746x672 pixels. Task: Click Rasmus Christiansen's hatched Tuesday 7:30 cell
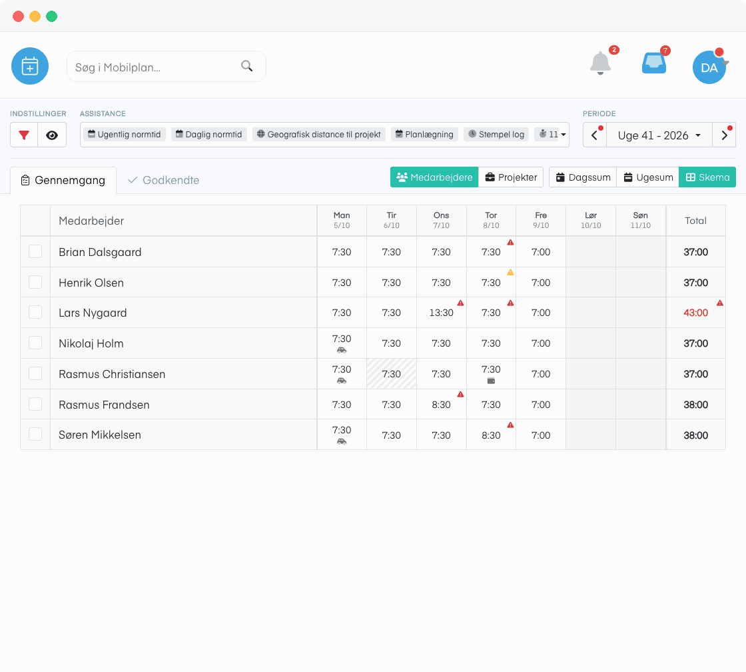[x=392, y=374]
